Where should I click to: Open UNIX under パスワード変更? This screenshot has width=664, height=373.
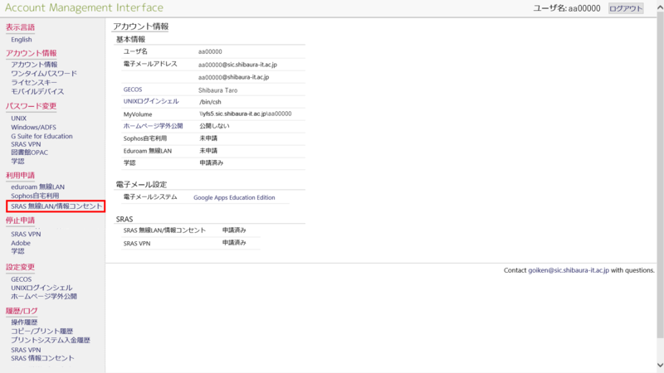click(x=19, y=119)
